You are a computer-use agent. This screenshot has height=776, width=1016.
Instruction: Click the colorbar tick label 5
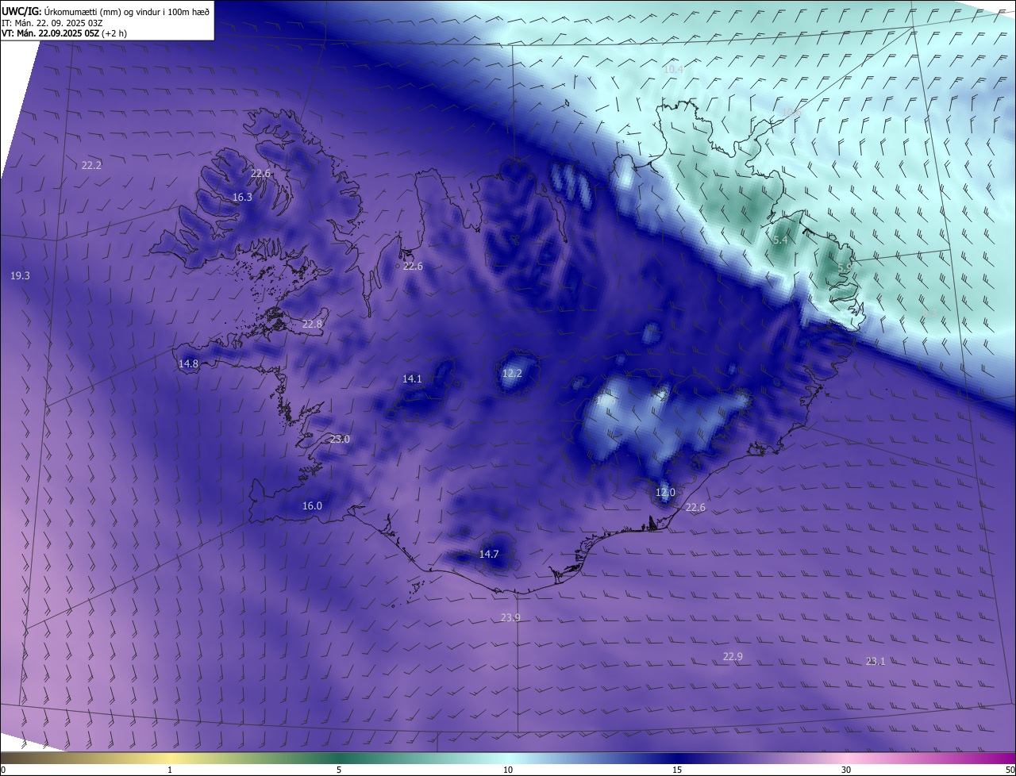pos(339,770)
